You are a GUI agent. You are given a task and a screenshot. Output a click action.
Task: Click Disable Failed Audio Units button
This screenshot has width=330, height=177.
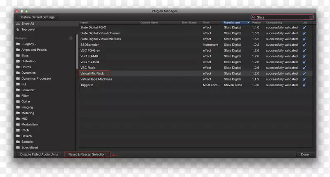(x=39, y=154)
